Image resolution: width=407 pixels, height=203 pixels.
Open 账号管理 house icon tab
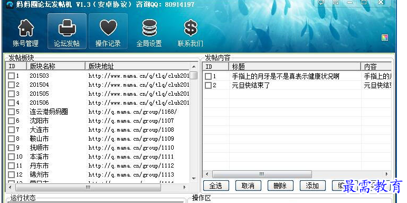click(x=25, y=32)
